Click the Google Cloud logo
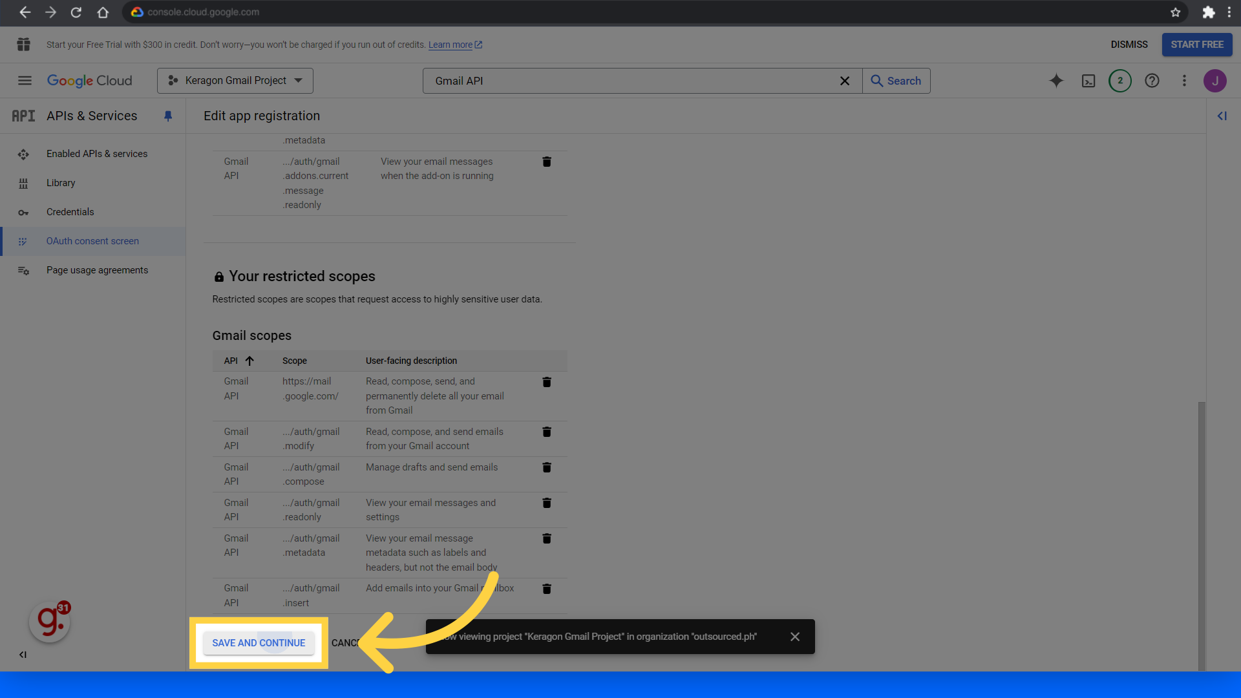The width and height of the screenshot is (1241, 698). pyautogui.click(x=89, y=81)
